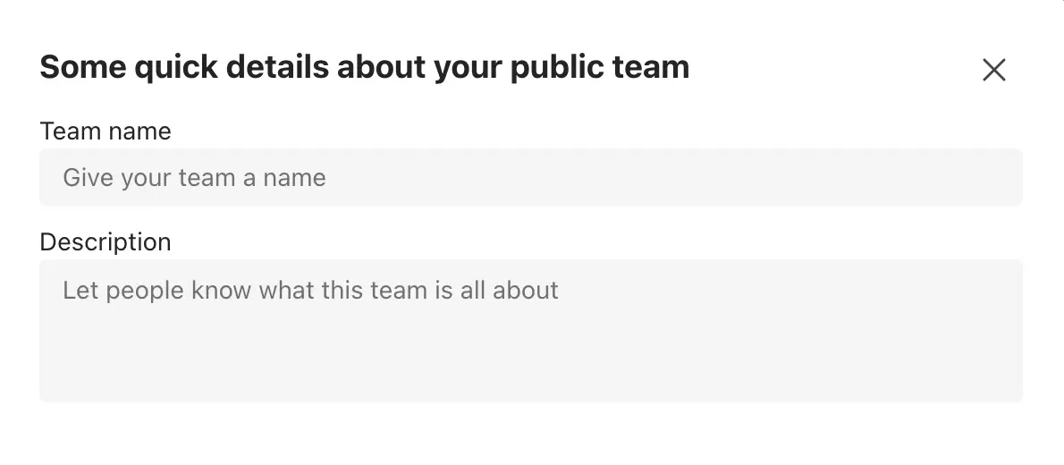This screenshot has width=1064, height=465.
Task: Click the Team name input field
Action: point(530,177)
